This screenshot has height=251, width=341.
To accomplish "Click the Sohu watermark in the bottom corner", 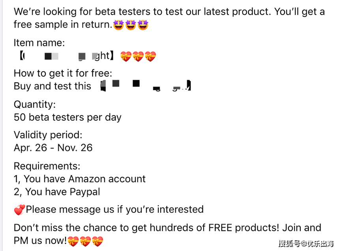I will [x=306, y=243].
